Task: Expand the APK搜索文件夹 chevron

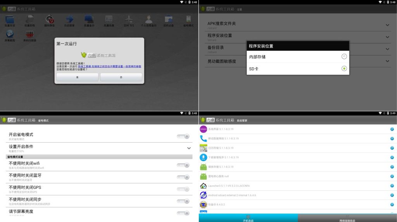Action: (387, 25)
